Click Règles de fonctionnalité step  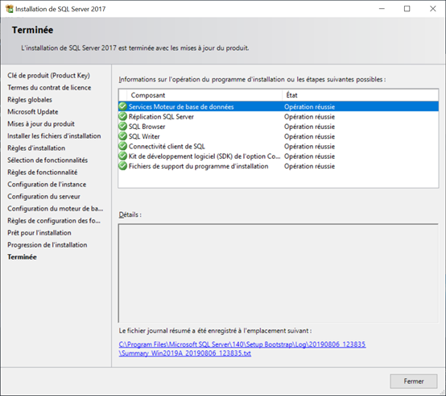(x=43, y=173)
